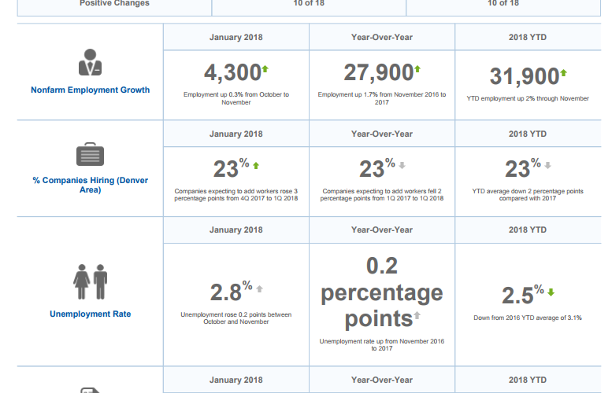Screen dimensions: 612x393
Task: Click the businessman icon above Nonfarm Employment Growth
Action: 90,63
